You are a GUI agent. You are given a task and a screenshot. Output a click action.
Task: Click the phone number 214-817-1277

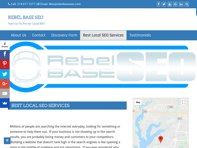pos(26,4)
